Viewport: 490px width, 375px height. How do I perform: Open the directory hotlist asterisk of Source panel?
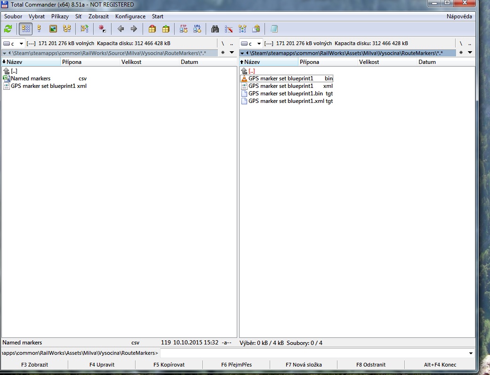223,53
